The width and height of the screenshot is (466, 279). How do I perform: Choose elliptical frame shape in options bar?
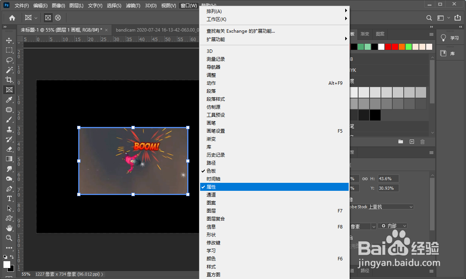(58, 18)
